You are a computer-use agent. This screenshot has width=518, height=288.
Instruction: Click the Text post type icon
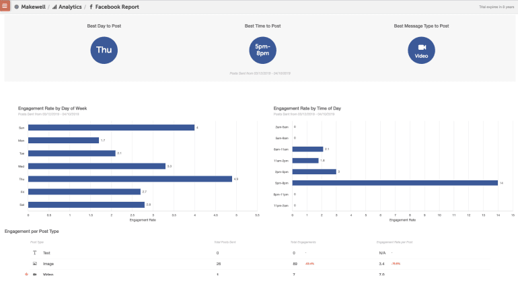[34, 253]
